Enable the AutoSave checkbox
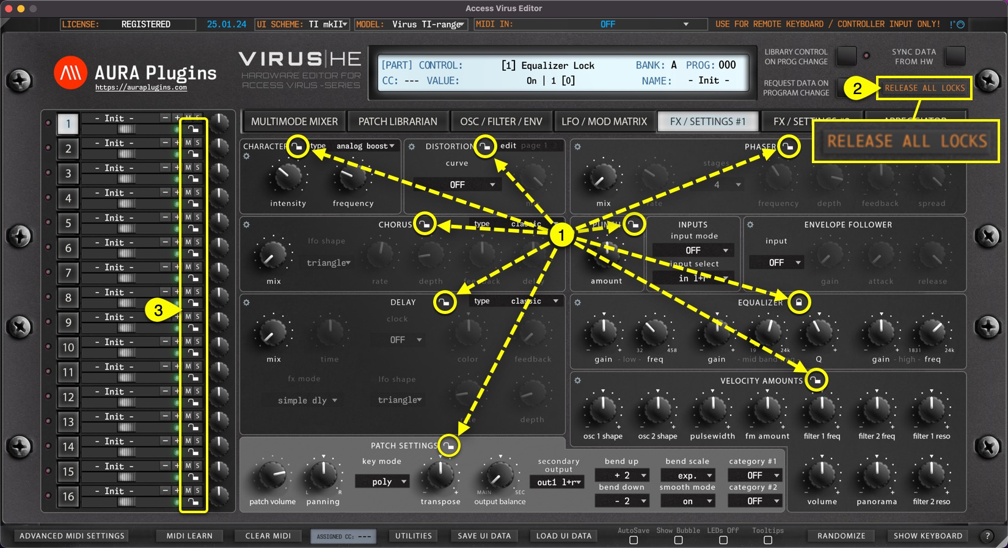The image size is (1008, 548). 634,540
